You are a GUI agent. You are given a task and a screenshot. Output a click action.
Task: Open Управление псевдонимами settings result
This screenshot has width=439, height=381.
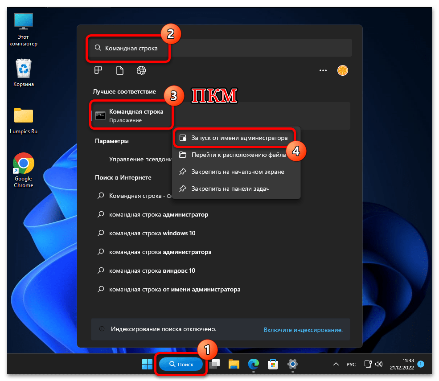tap(140, 159)
